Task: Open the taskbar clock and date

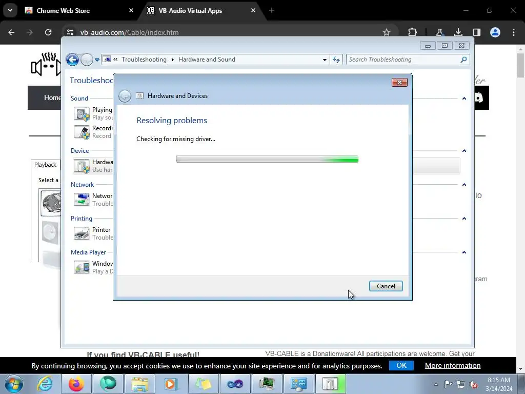Action: 499,384
